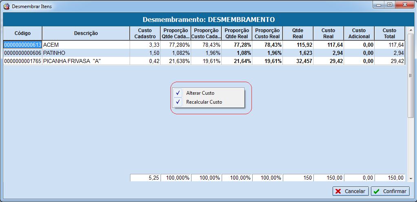Viewport: 417px width, 202px height.
Task: Click the Custo Cadastro column header
Action: pos(145,33)
